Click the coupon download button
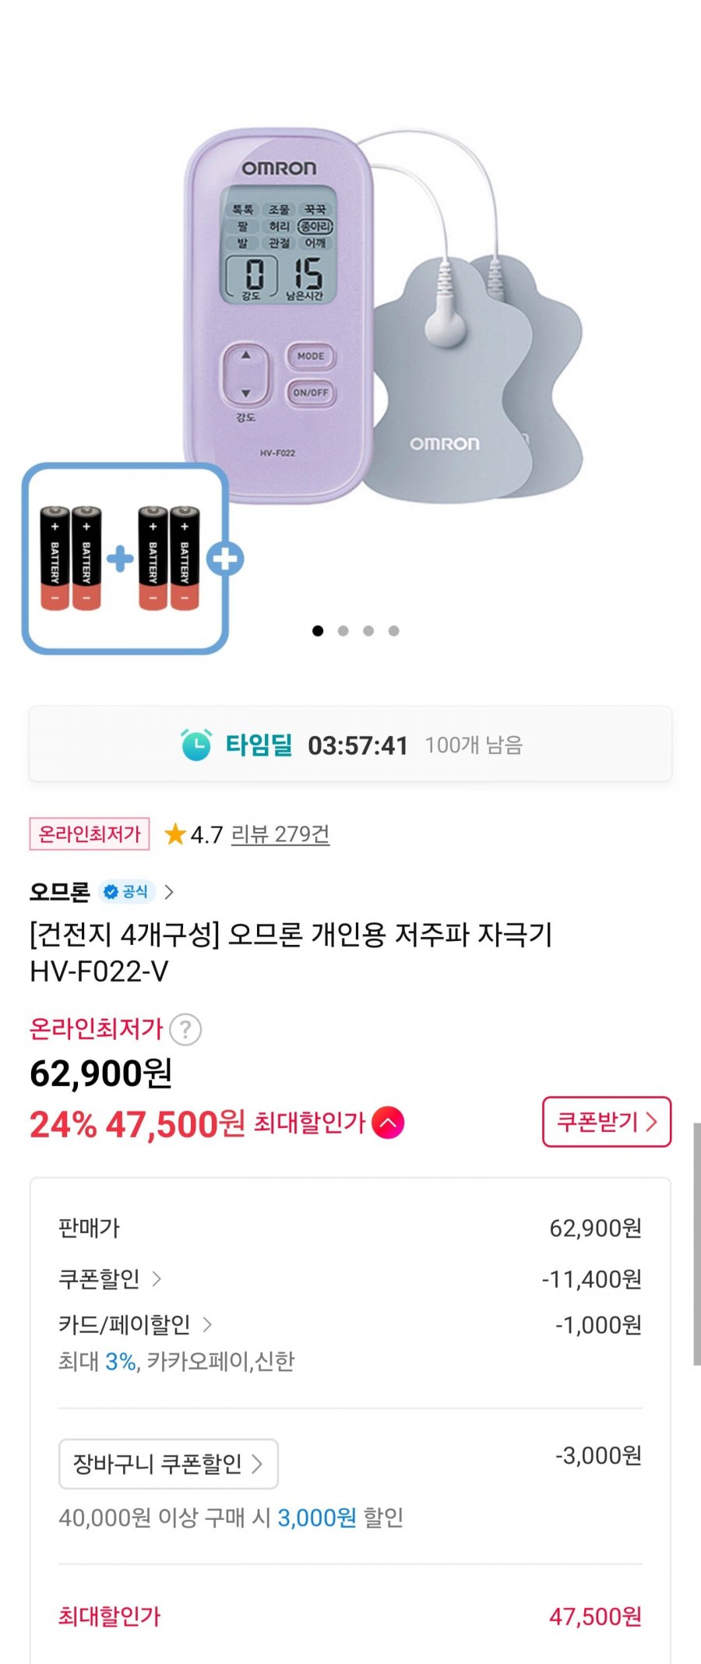The width and height of the screenshot is (701, 1664). tap(606, 1122)
